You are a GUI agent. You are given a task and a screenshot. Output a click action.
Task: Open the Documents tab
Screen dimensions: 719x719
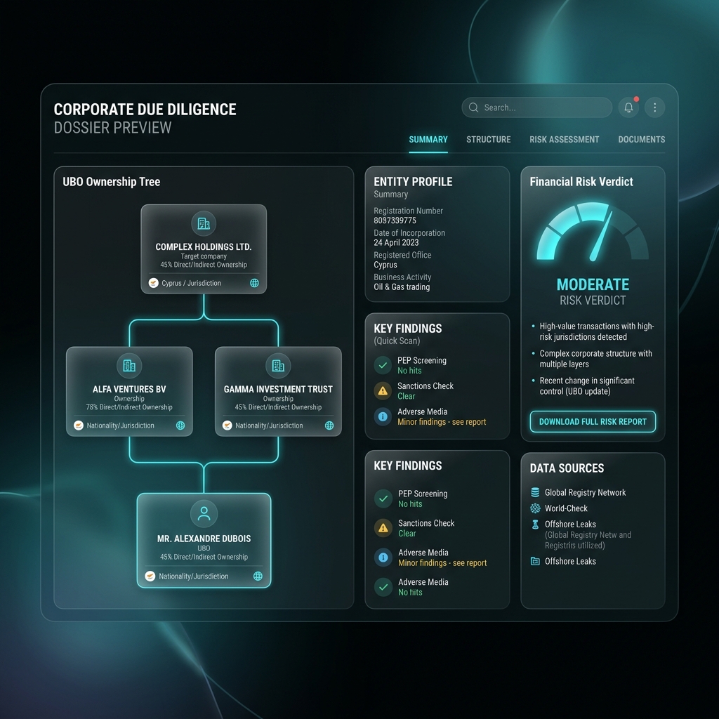[641, 140]
